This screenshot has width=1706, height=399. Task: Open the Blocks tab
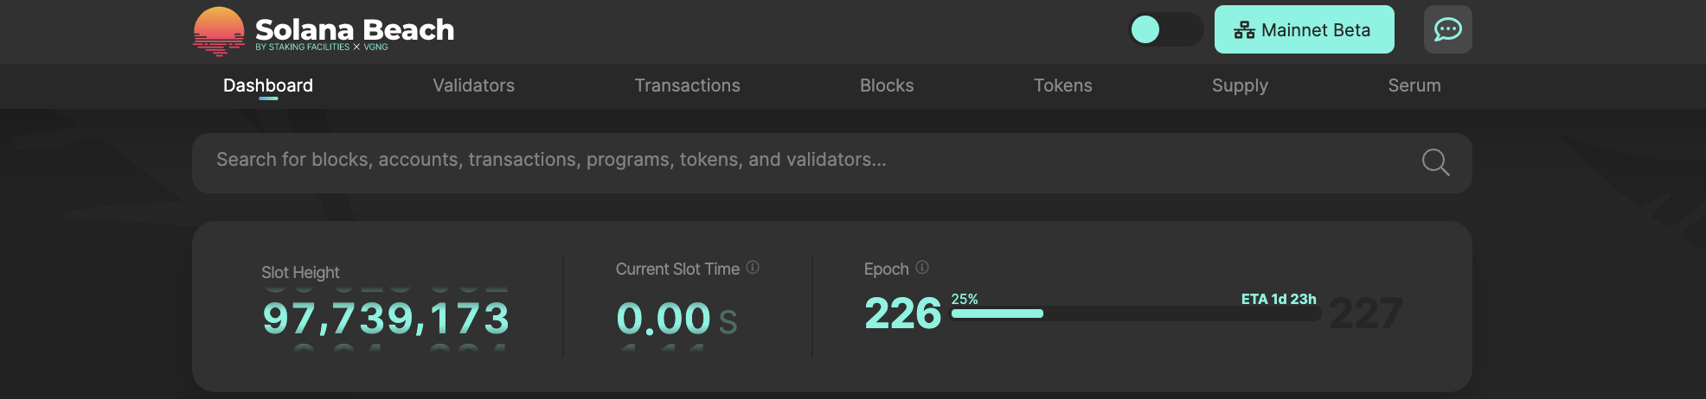click(887, 85)
